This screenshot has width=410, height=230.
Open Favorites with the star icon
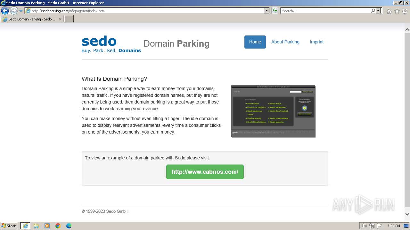(x=397, y=11)
